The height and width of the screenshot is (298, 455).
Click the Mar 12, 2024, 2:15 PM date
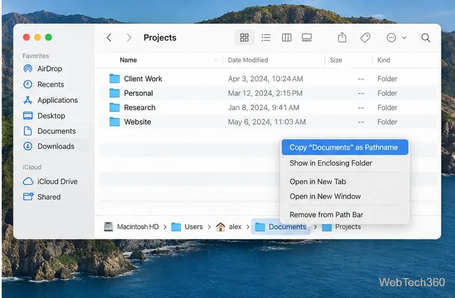[x=265, y=94]
